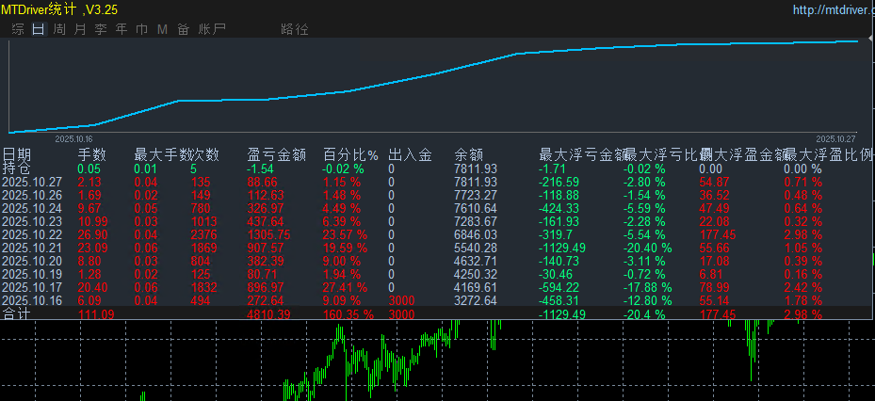
Task: Click the 日期 column header
Action: pyautogui.click(x=17, y=154)
